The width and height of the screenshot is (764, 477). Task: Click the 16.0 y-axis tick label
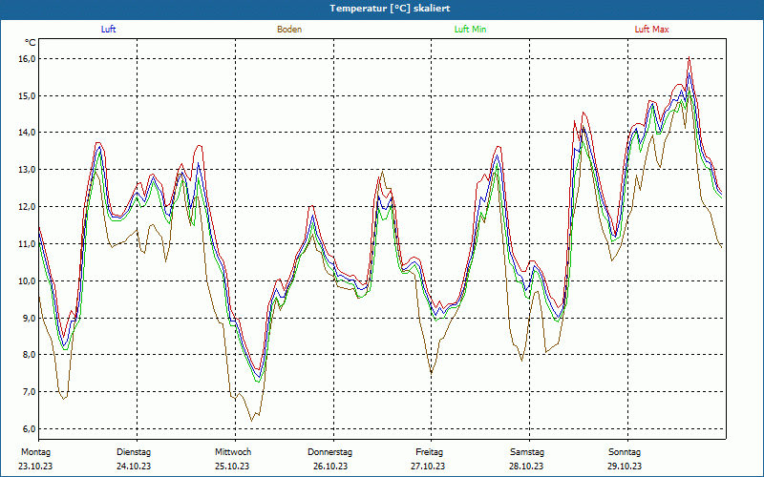(x=27, y=58)
